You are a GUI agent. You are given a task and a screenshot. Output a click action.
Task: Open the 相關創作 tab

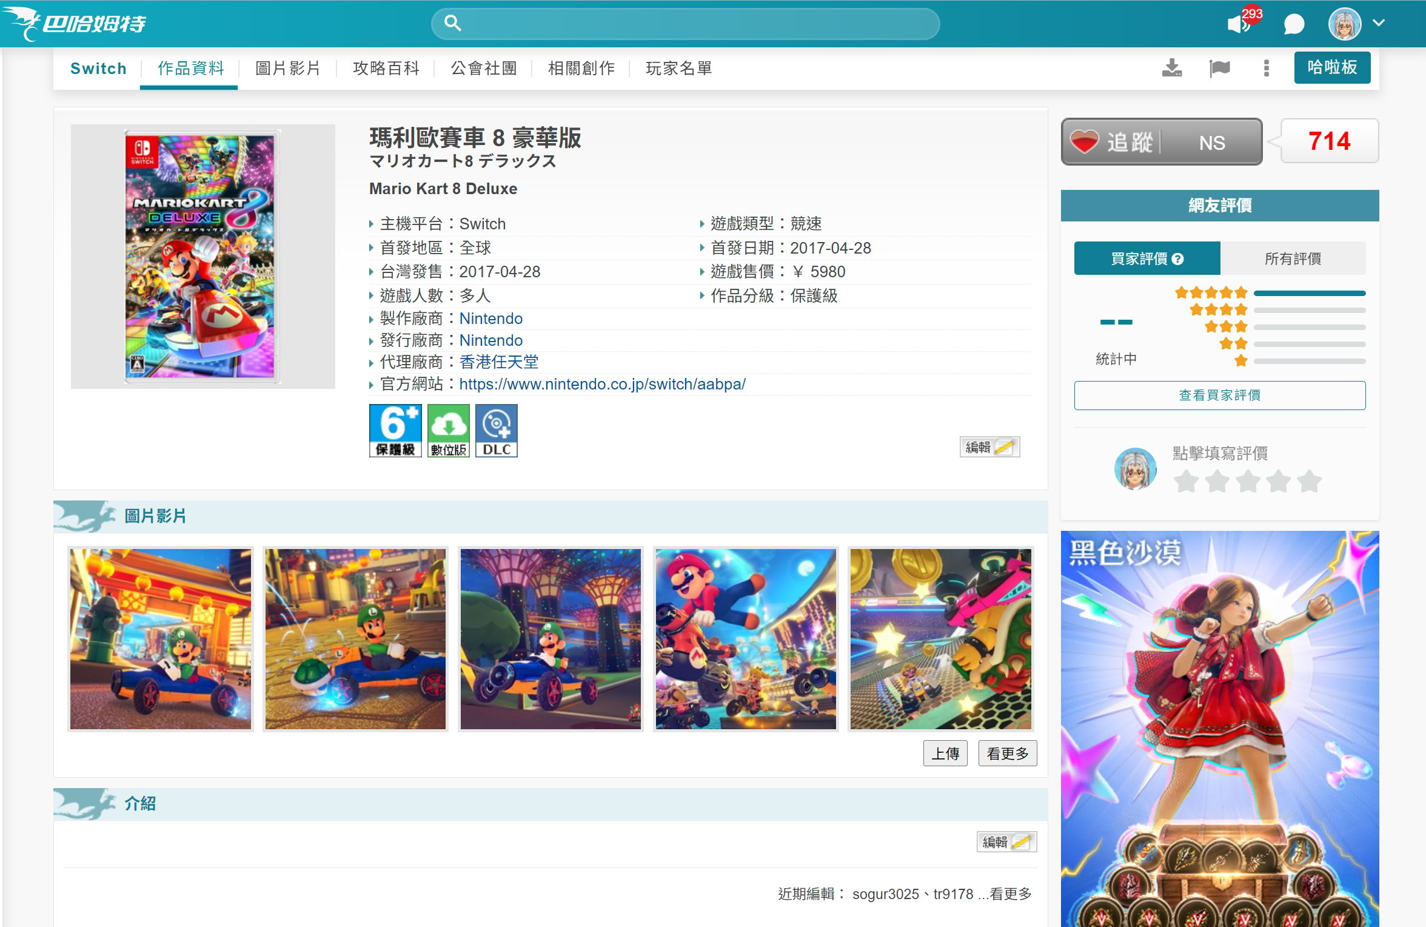[x=581, y=69]
